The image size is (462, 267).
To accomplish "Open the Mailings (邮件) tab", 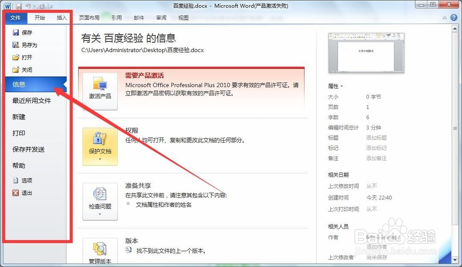I will [x=139, y=18].
